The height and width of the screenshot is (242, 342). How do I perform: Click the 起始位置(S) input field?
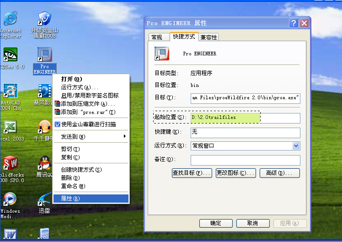click(246, 118)
